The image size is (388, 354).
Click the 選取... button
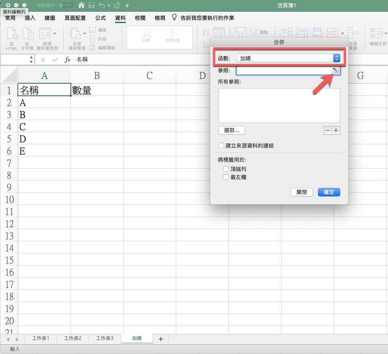point(232,131)
